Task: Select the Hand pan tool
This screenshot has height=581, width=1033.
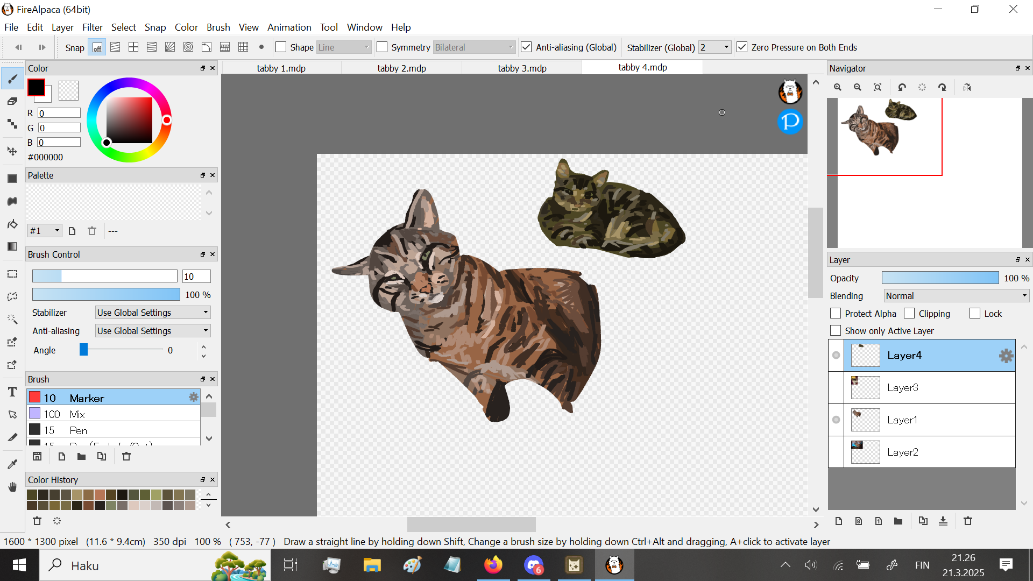Action: click(12, 487)
